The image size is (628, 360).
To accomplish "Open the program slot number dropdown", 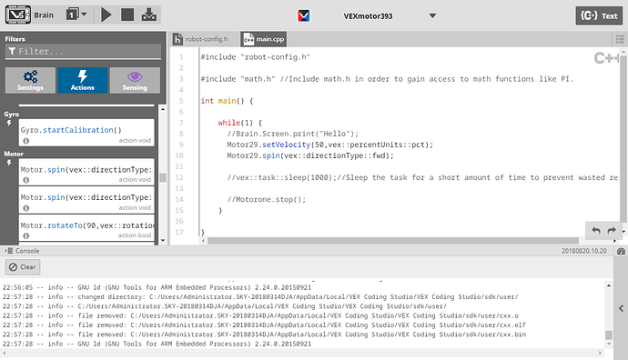I will click(x=76, y=15).
